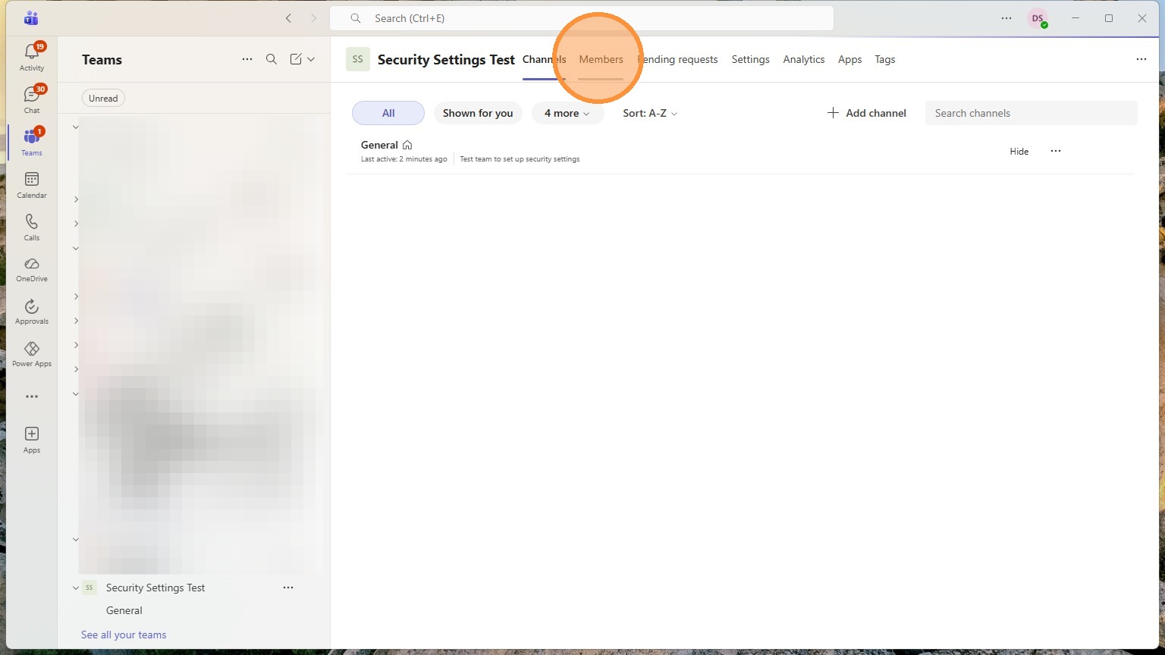Select Security Settings Test team in the sidebar
The image size is (1165, 655).
point(155,588)
